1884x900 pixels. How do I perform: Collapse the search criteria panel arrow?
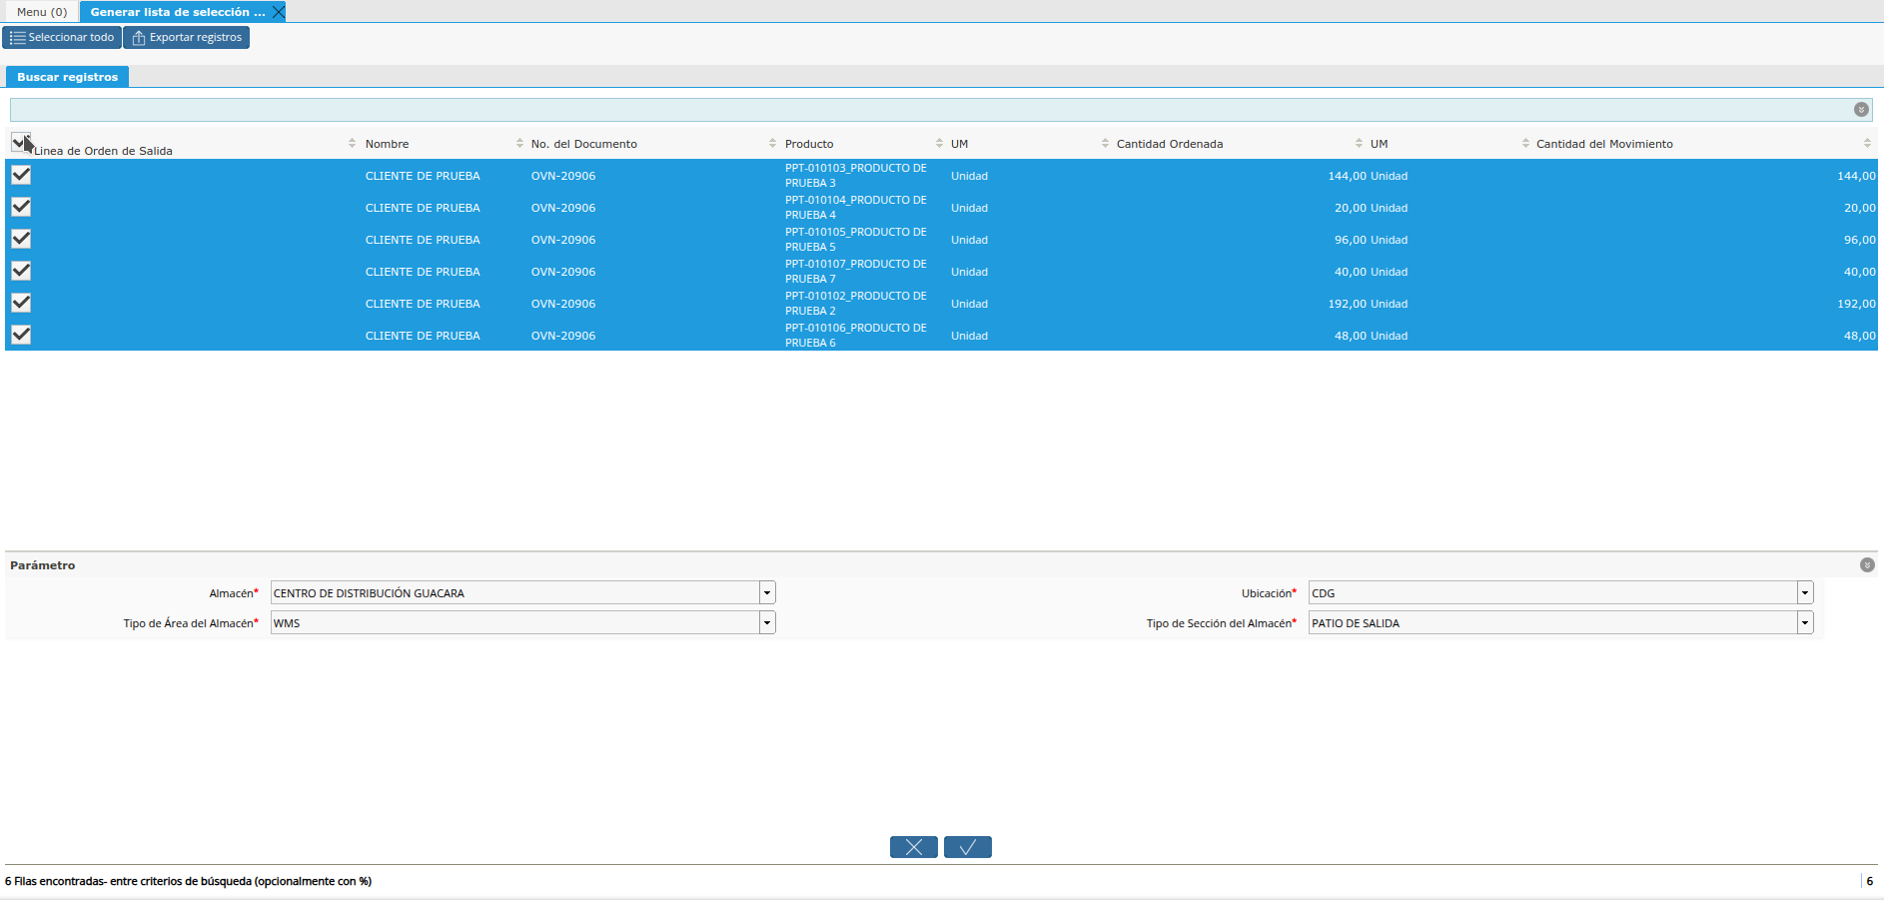tap(1861, 110)
